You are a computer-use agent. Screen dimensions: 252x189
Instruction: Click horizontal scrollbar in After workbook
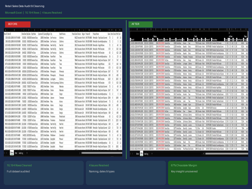tap(227, 154)
